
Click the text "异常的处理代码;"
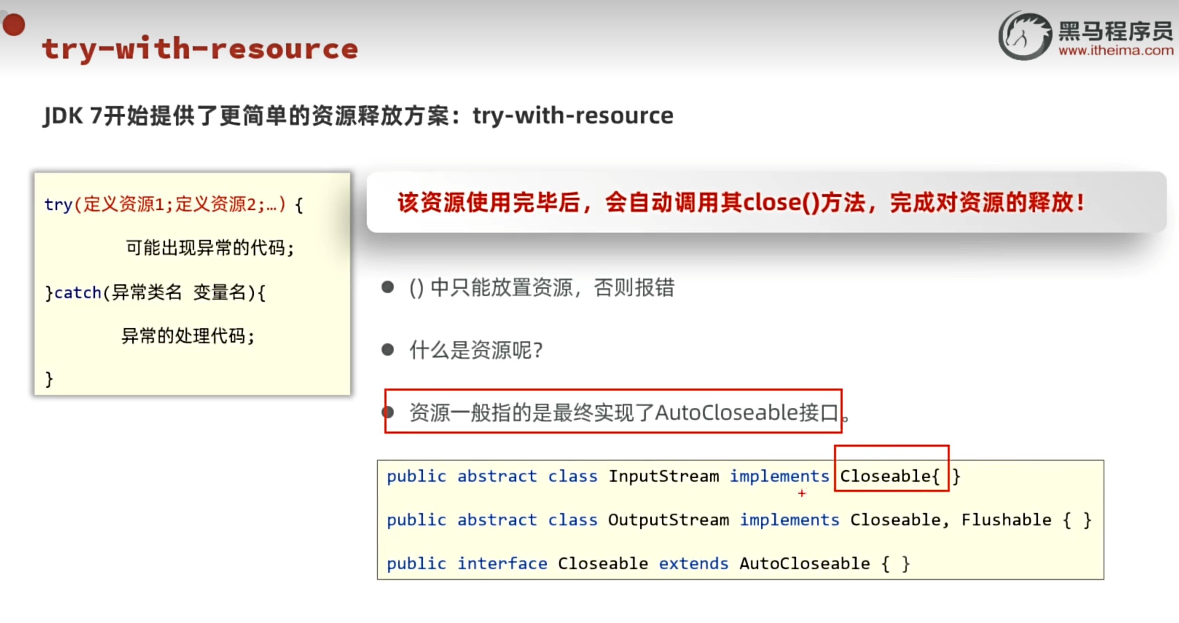pos(188,336)
